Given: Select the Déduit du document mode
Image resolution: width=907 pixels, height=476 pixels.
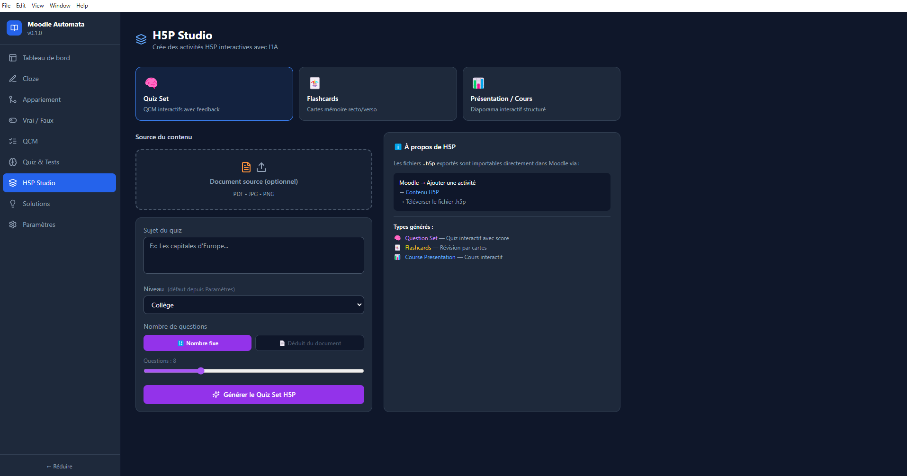Looking at the screenshot, I should [x=310, y=343].
